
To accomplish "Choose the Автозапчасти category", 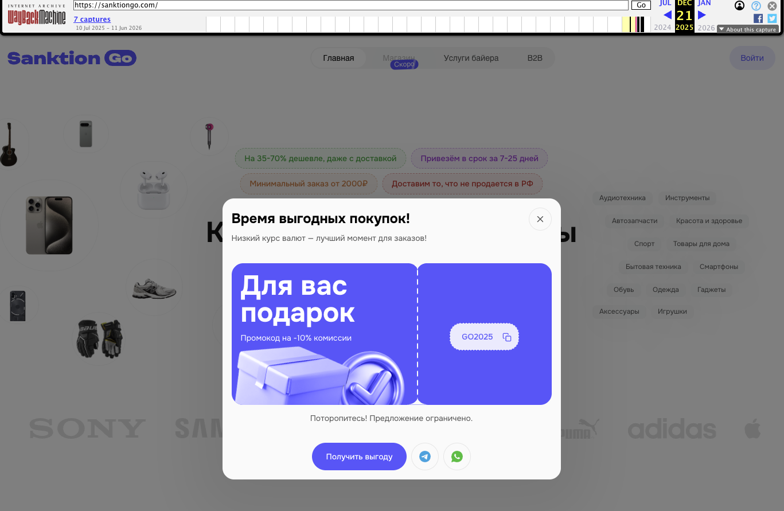I will coord(634,221).
